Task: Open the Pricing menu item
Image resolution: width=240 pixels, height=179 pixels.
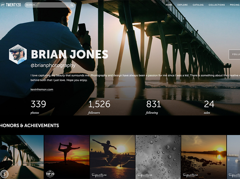Action: tap(235, 5)
